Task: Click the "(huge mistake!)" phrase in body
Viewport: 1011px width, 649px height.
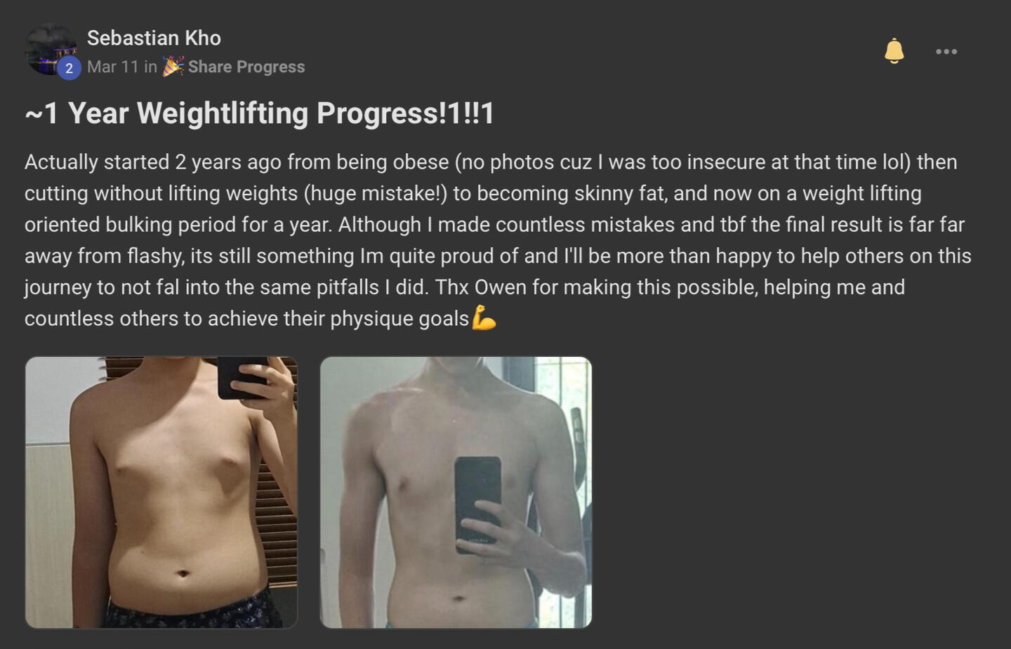Action: click(x=375, y=193)
